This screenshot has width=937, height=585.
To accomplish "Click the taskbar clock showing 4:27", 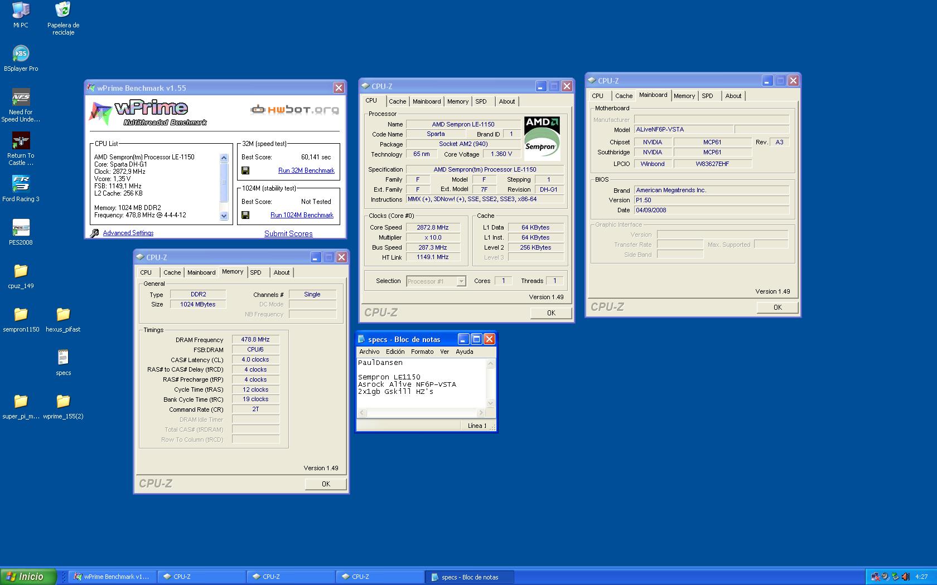I will point(921,577).
